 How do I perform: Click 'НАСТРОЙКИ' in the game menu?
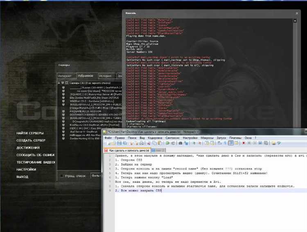[x=26, y=169]
